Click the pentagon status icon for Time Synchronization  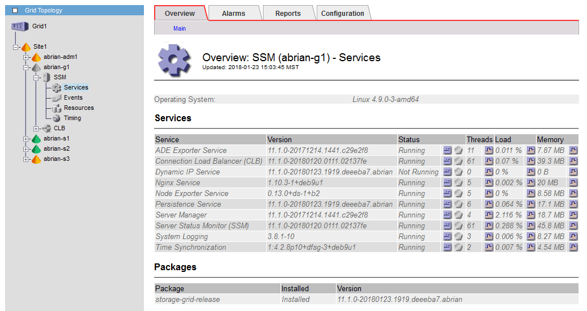[458, 248]
